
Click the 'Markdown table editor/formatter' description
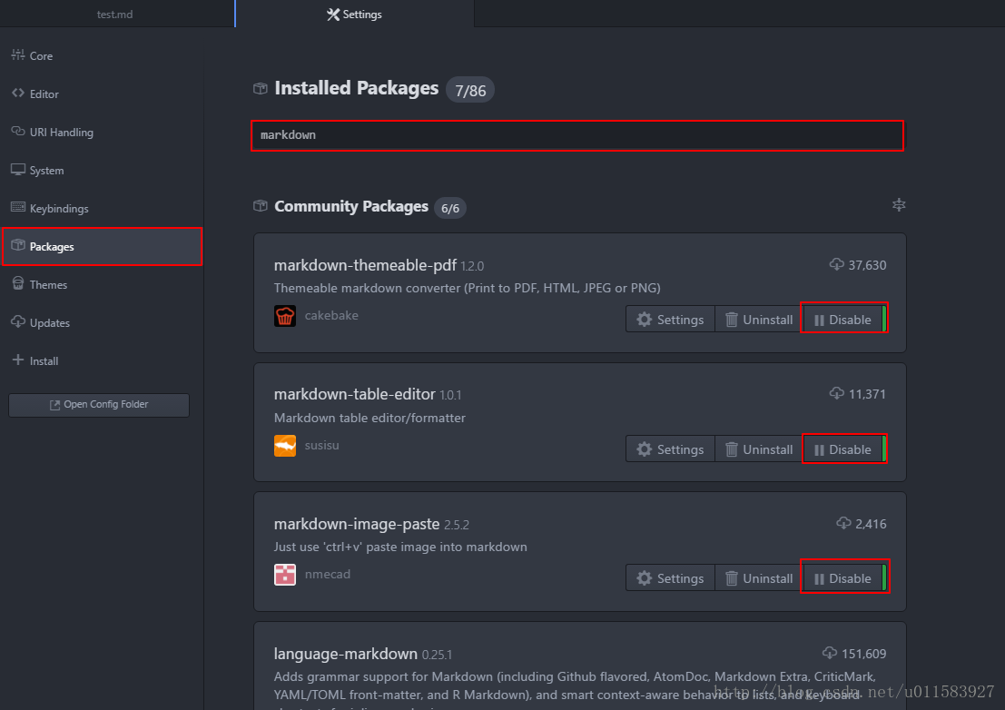369,418
